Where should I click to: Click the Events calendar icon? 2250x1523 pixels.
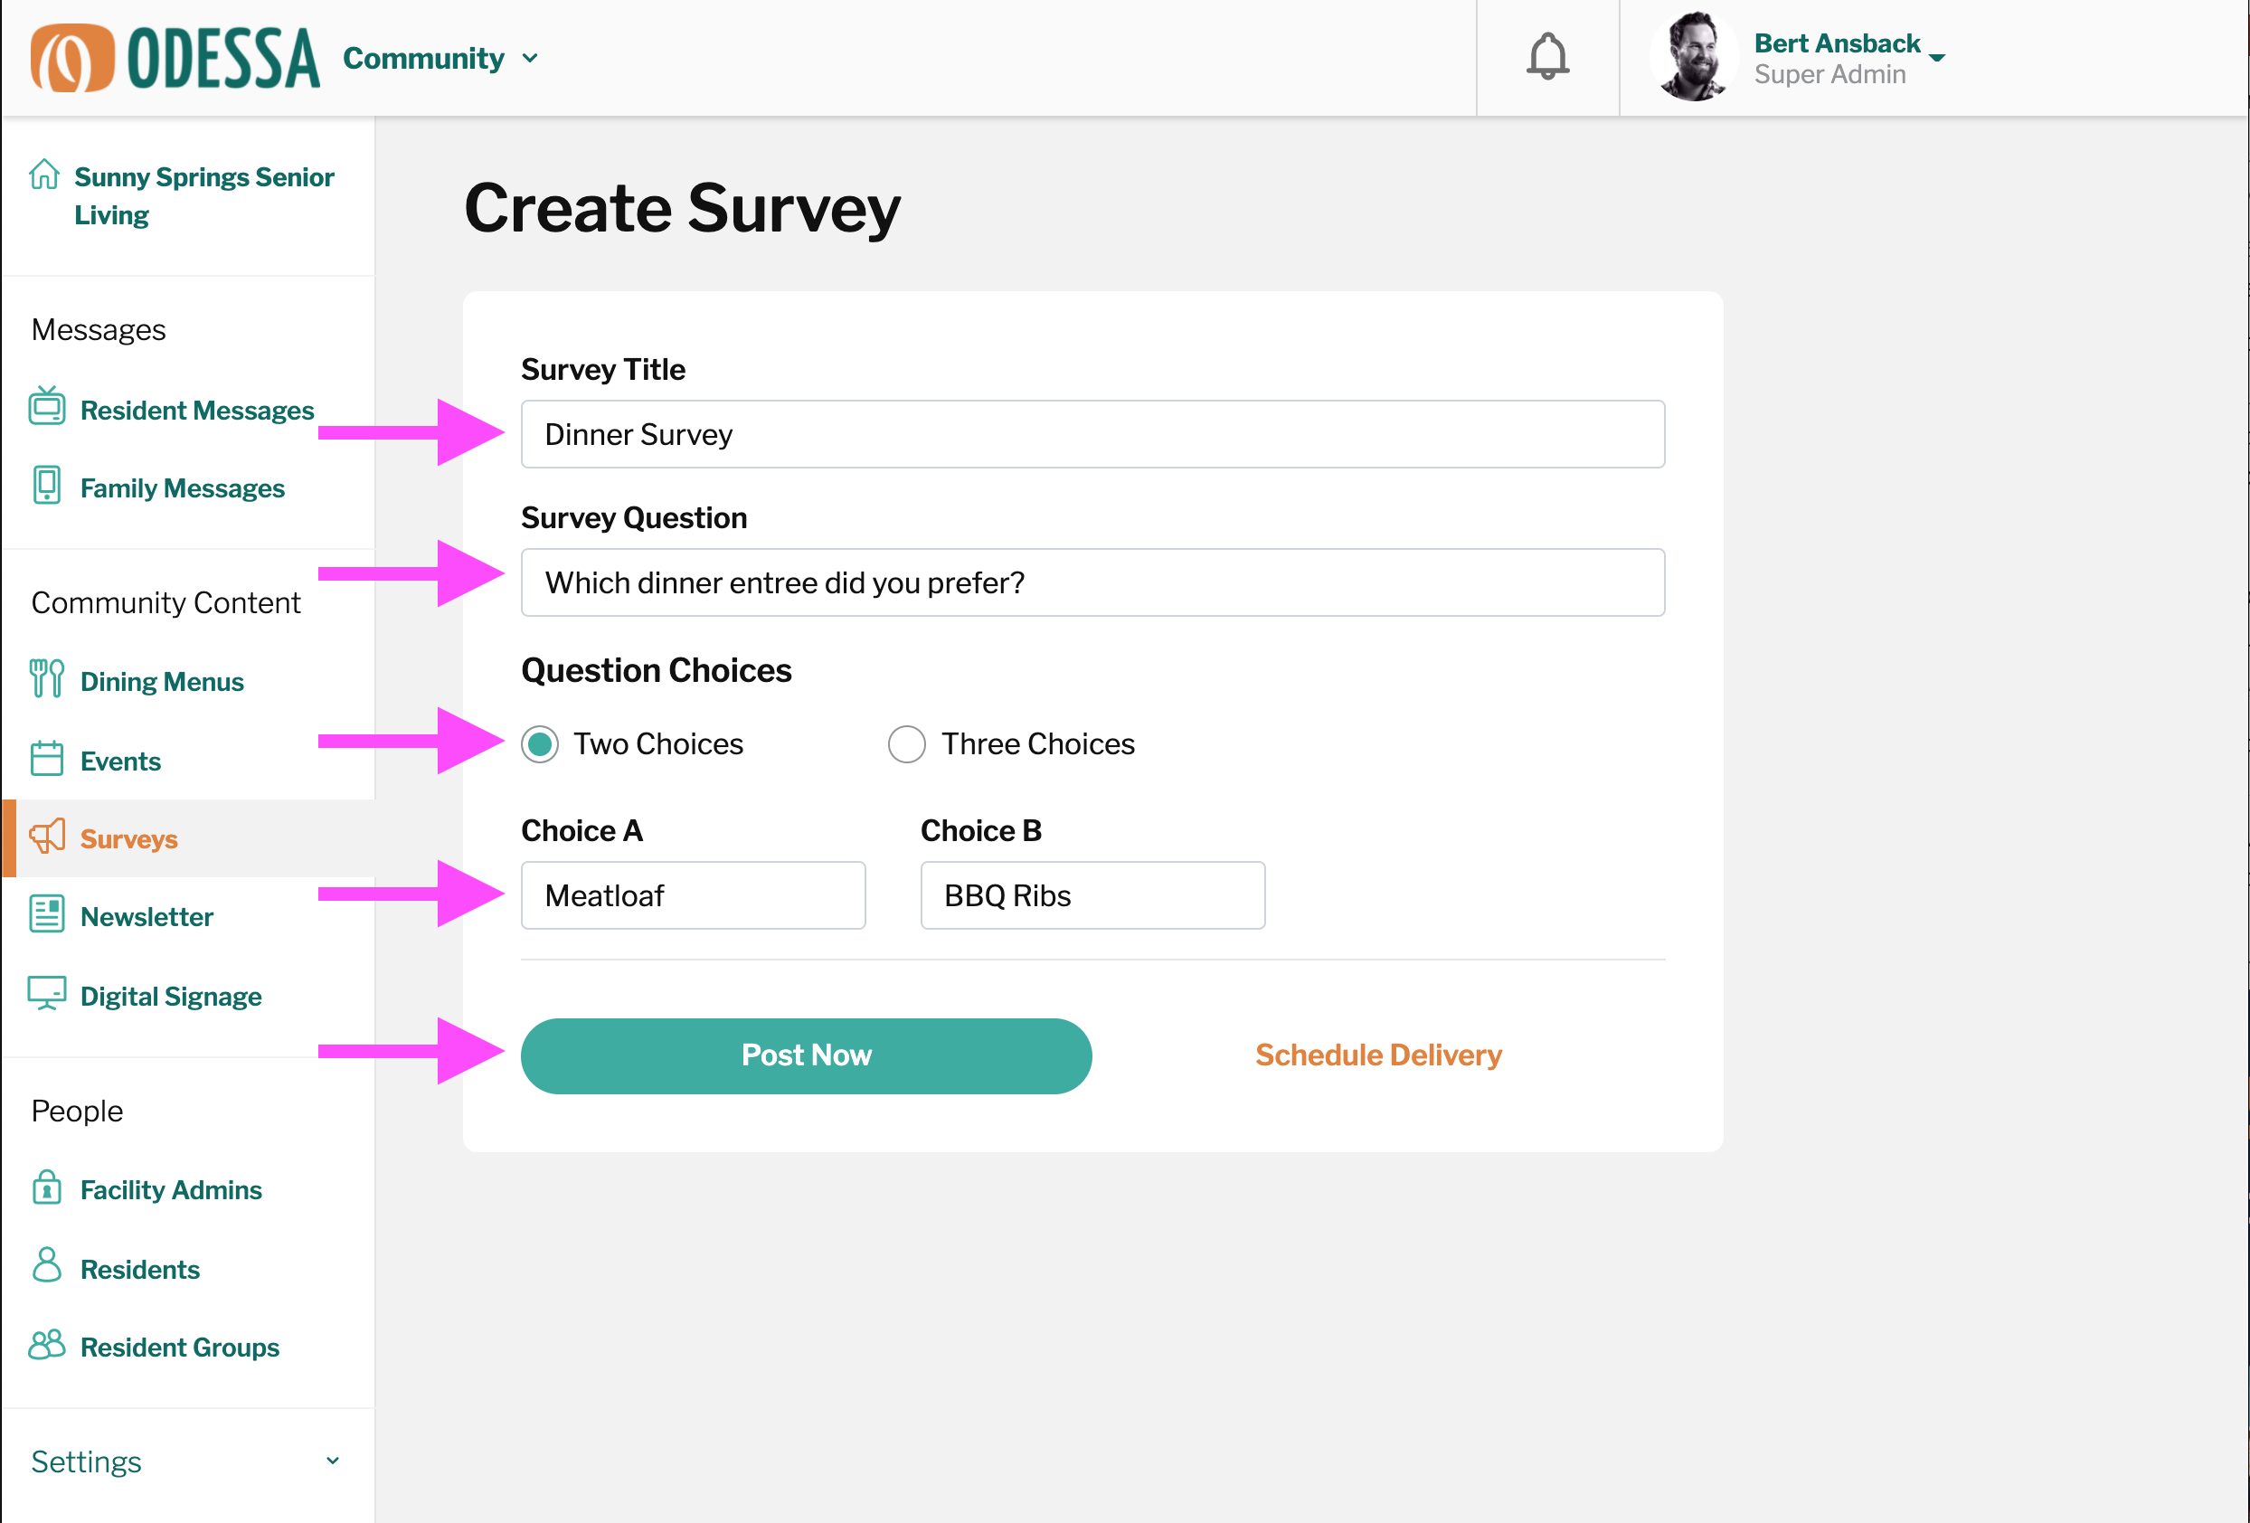46,758
